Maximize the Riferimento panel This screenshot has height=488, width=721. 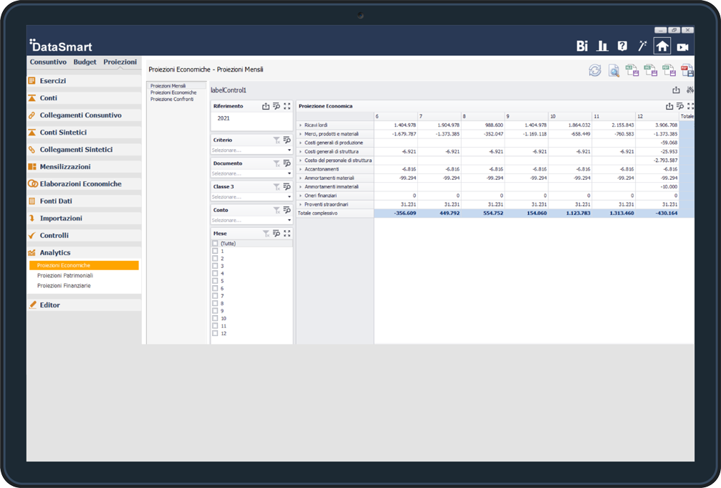pyautogui.click(x=287, y=106)
